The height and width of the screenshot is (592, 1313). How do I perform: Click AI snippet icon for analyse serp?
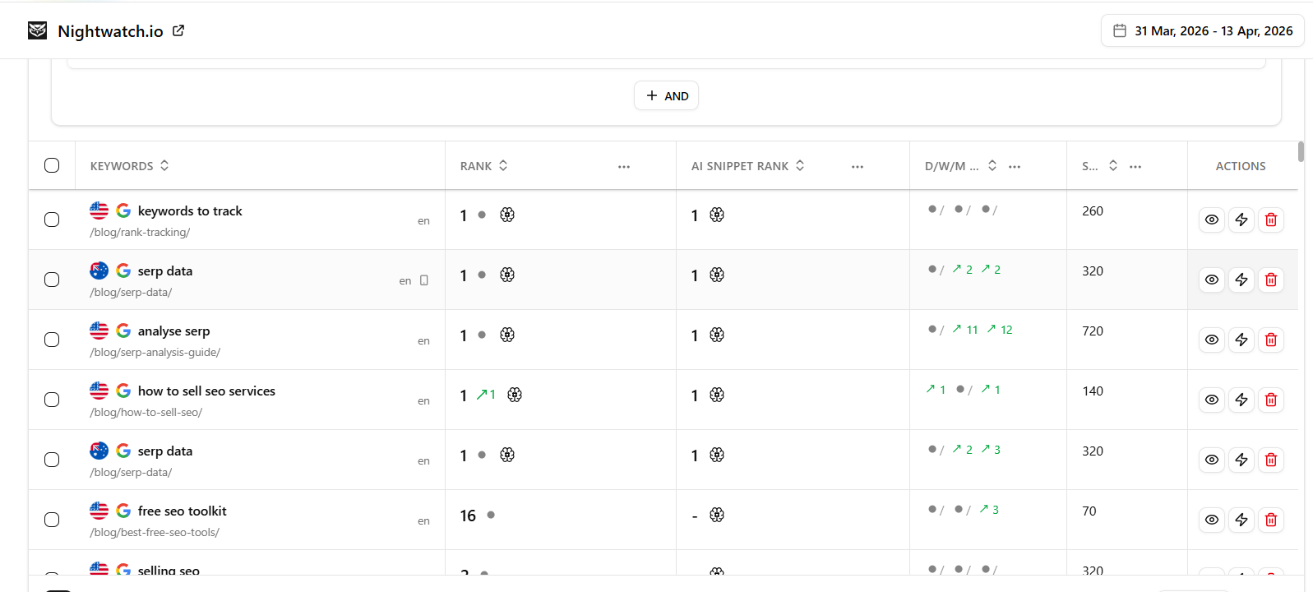tap(717, 335)
